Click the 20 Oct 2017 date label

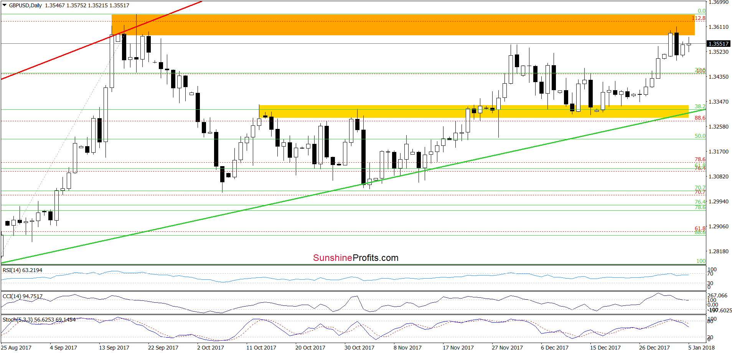310,348
